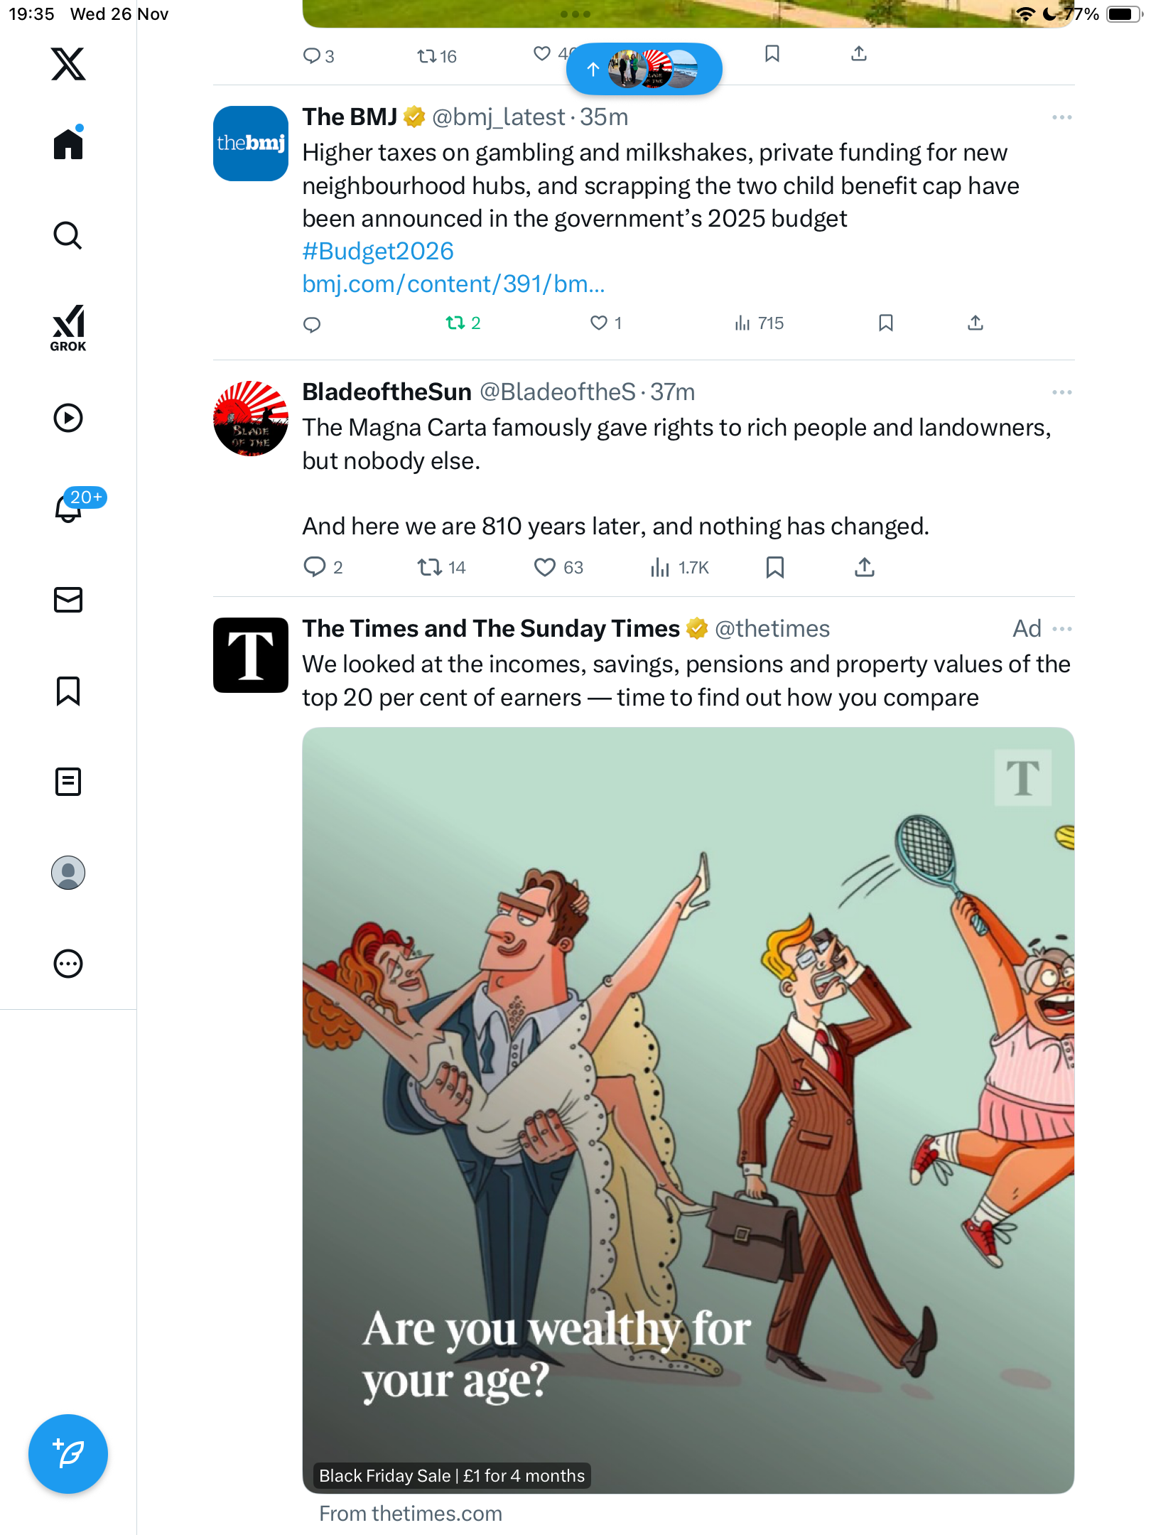Open direct messages envelope icon
Screen dimensions: 1151x1535
click(x=68, y=600)
